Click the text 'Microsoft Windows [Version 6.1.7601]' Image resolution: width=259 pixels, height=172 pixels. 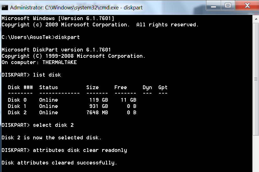pos(58,18)
